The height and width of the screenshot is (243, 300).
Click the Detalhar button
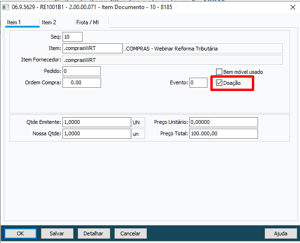[94, 233]
